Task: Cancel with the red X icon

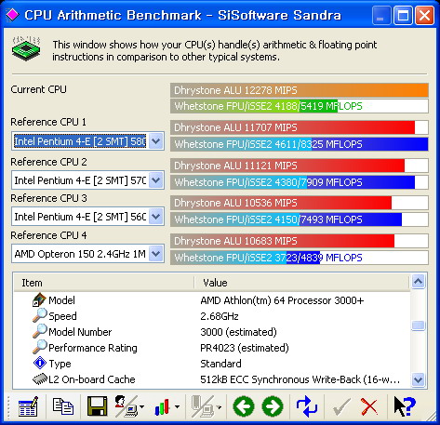Action: 369,406
